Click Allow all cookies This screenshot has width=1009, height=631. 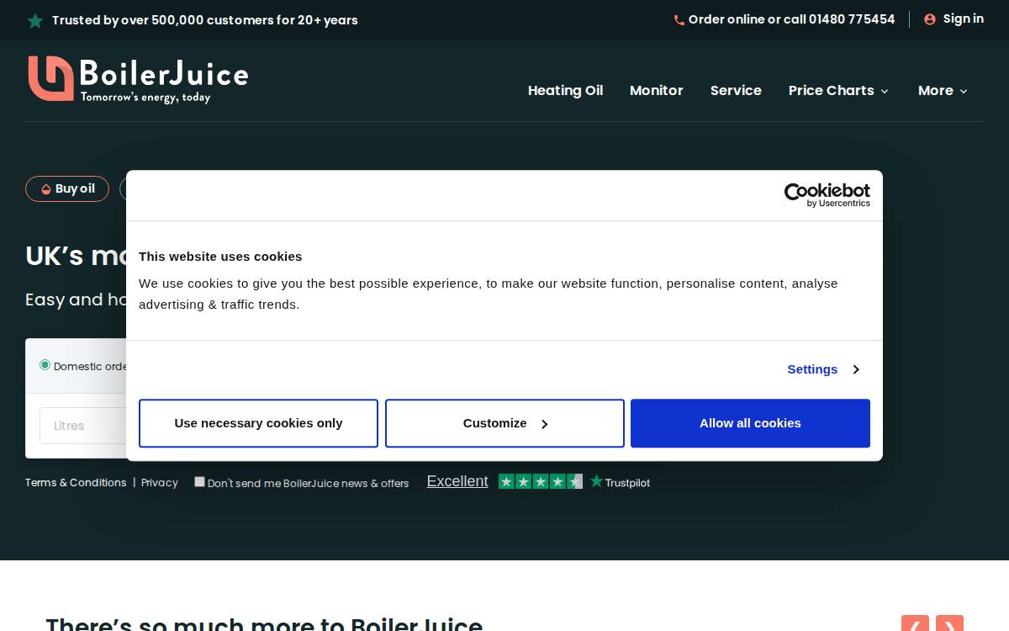(750, 423)
